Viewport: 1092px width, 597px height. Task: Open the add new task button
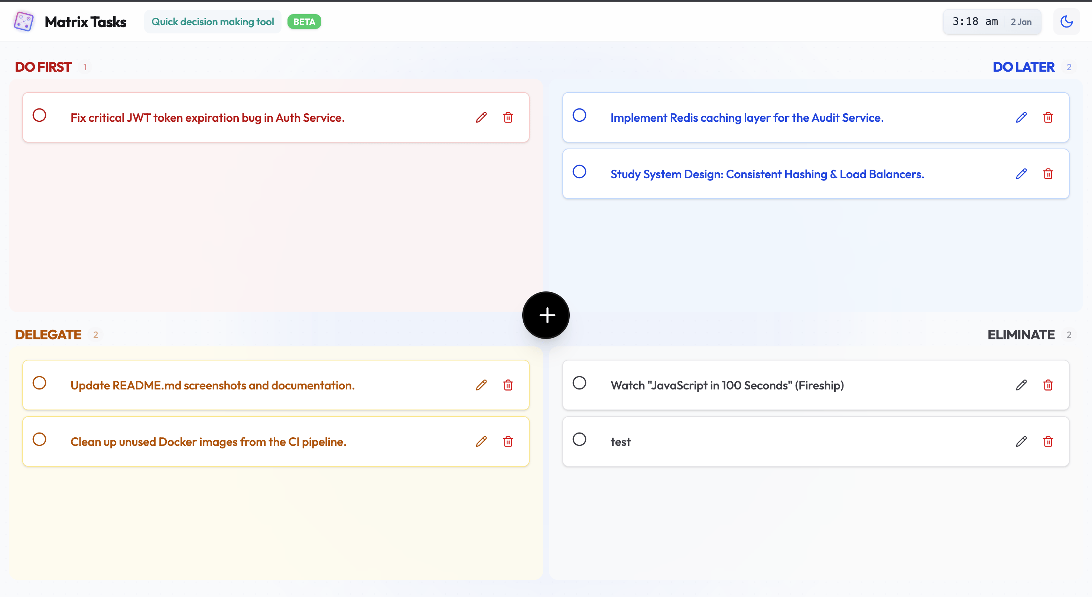click(546, 315)
